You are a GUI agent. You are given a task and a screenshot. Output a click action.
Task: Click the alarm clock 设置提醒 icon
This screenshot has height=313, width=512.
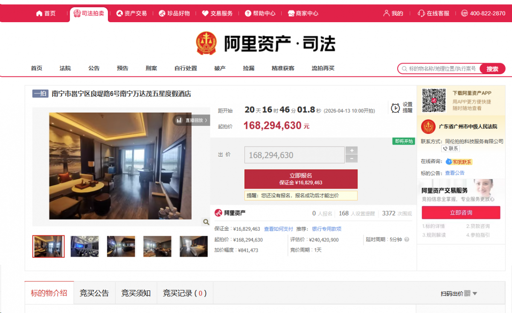[x=396, y=108]
